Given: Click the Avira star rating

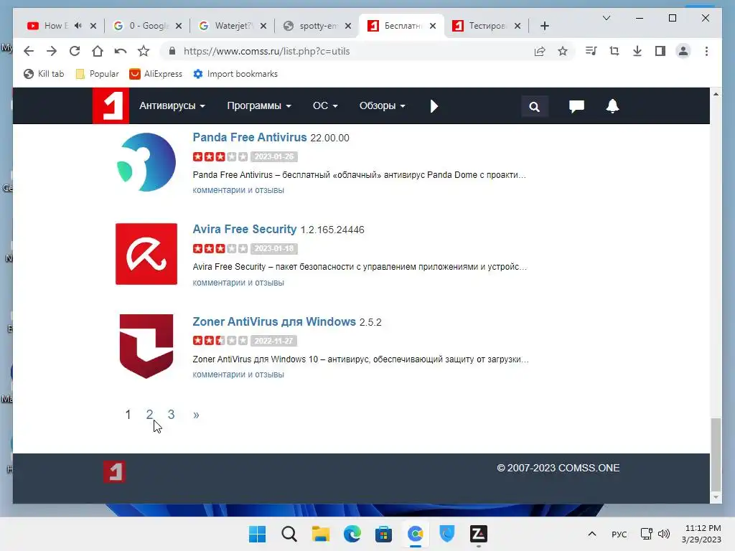Looking at the screenshot, I should (220, 248).
